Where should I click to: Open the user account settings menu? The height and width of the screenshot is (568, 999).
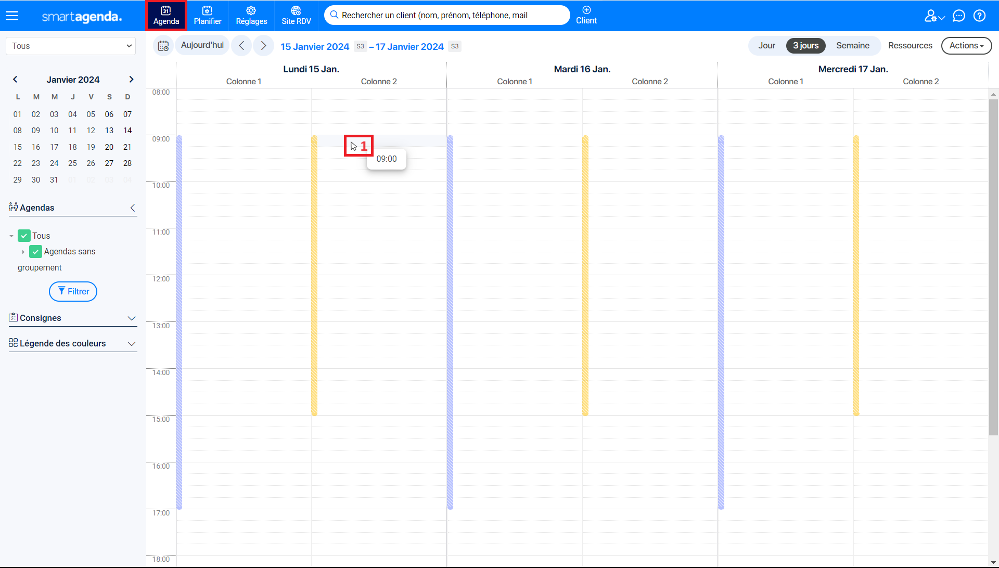(x=934, y=16)
